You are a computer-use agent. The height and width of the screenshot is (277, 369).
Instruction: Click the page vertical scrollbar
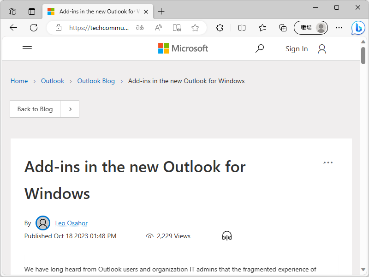[363, 138]
